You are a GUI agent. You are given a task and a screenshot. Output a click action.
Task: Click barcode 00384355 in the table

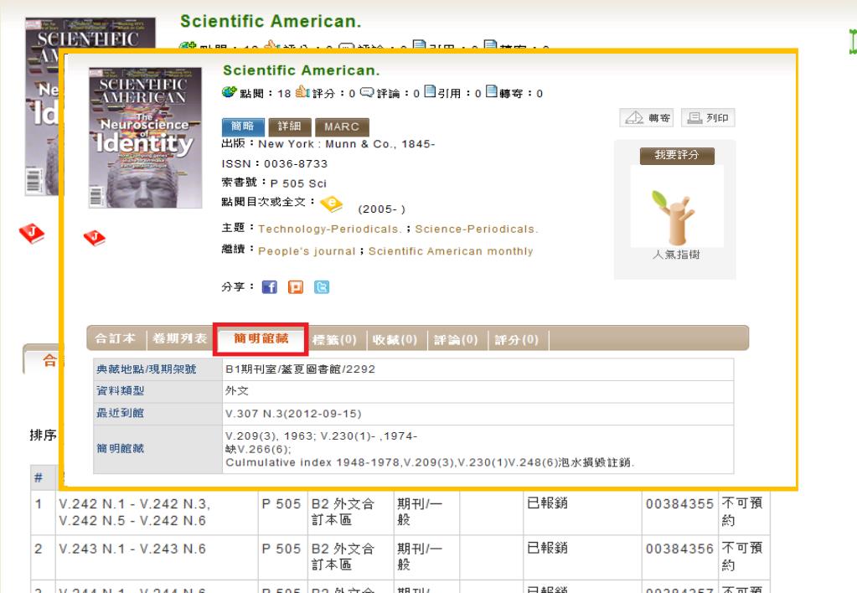(679, 504)
